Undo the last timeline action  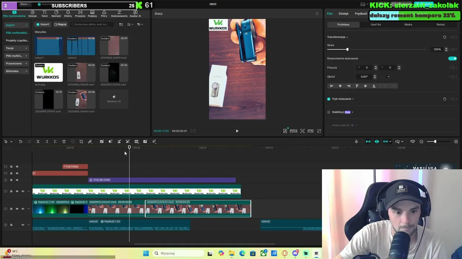click(x=21, y=141)
